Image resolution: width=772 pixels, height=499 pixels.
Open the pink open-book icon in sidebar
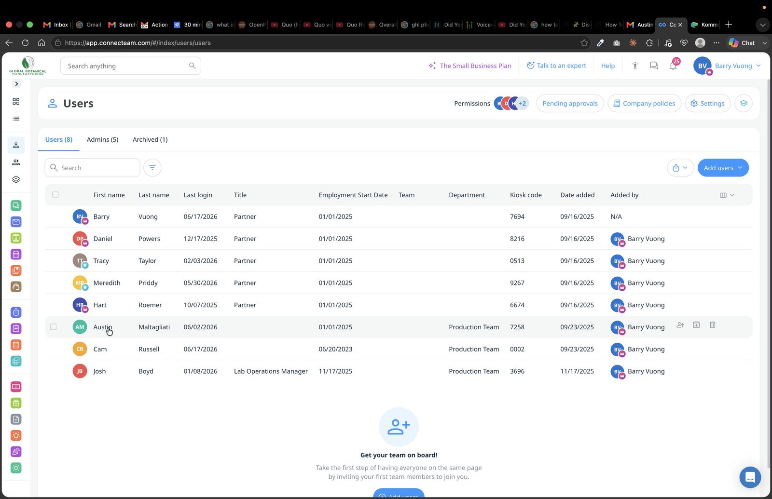point(16,387)
